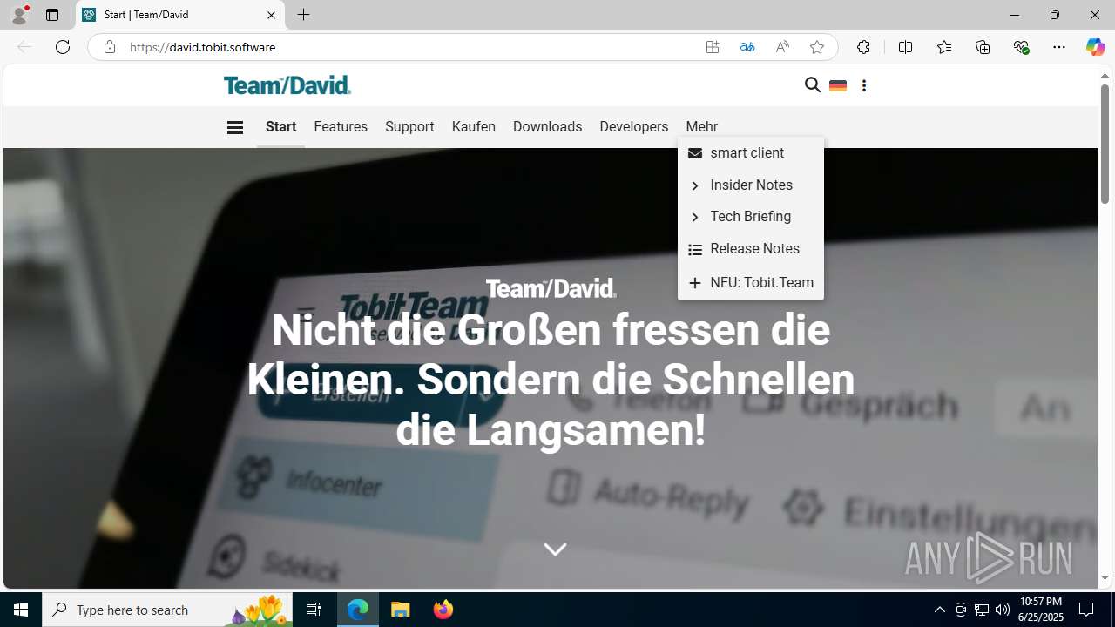The height and width of the screenshot is (627, 1115).
Task: Click the browser Back arrow
Action: [24, 47]
